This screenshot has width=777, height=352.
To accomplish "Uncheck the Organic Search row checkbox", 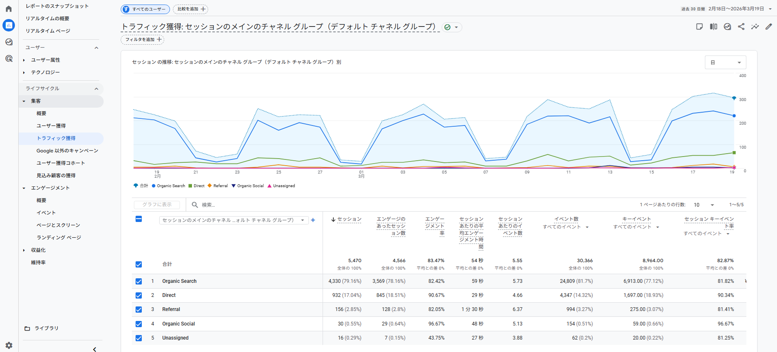I will click(139, 281).
